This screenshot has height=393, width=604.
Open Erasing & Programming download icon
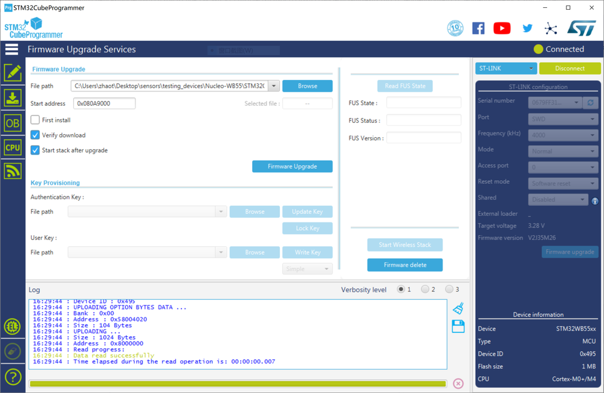coord(13,98)
